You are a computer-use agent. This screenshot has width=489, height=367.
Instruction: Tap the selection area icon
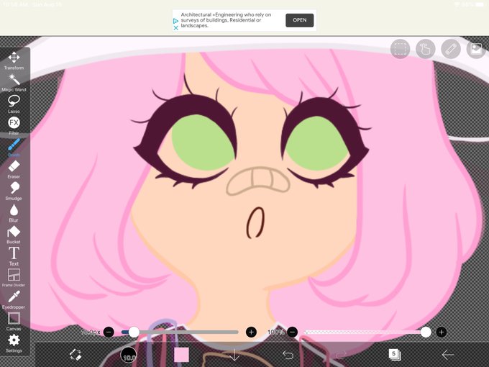coord(400,49)
